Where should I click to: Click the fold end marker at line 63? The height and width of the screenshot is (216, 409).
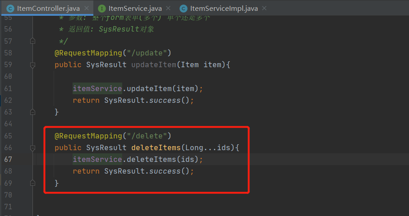tap(32, 112)
